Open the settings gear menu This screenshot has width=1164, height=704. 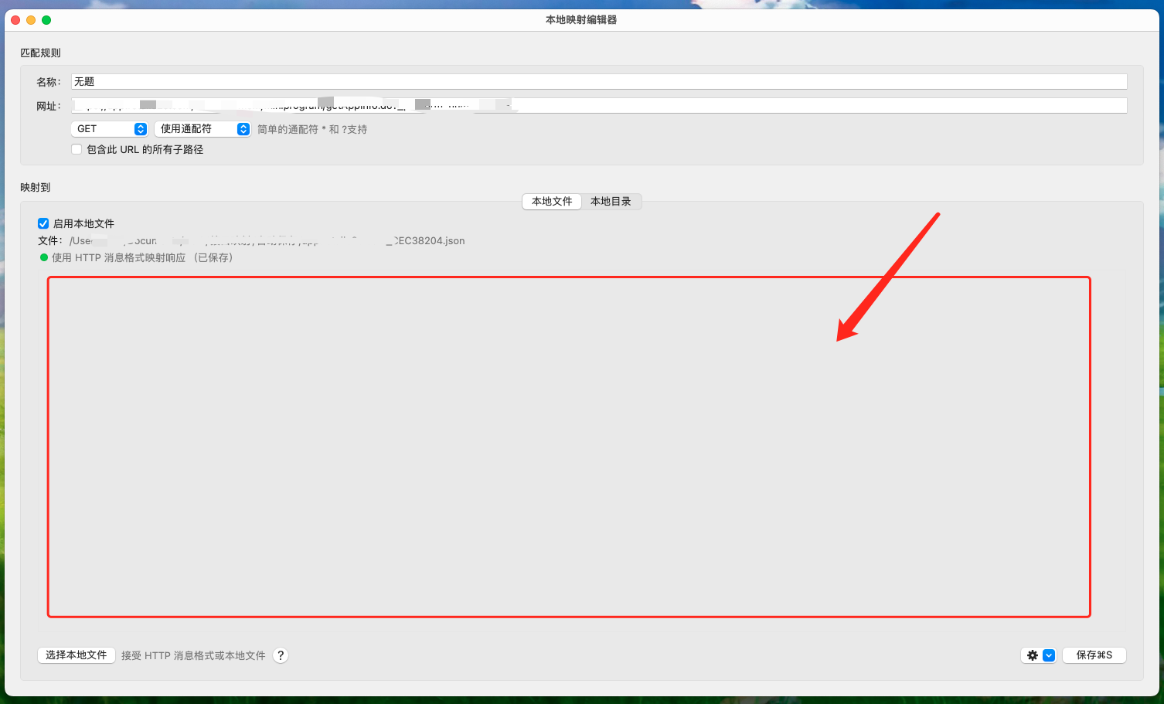point(1032,655)
